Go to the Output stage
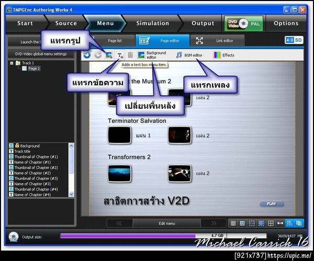The height and width of the screenshot is (261, 314). pyautogui.click(x=203, y=23)
